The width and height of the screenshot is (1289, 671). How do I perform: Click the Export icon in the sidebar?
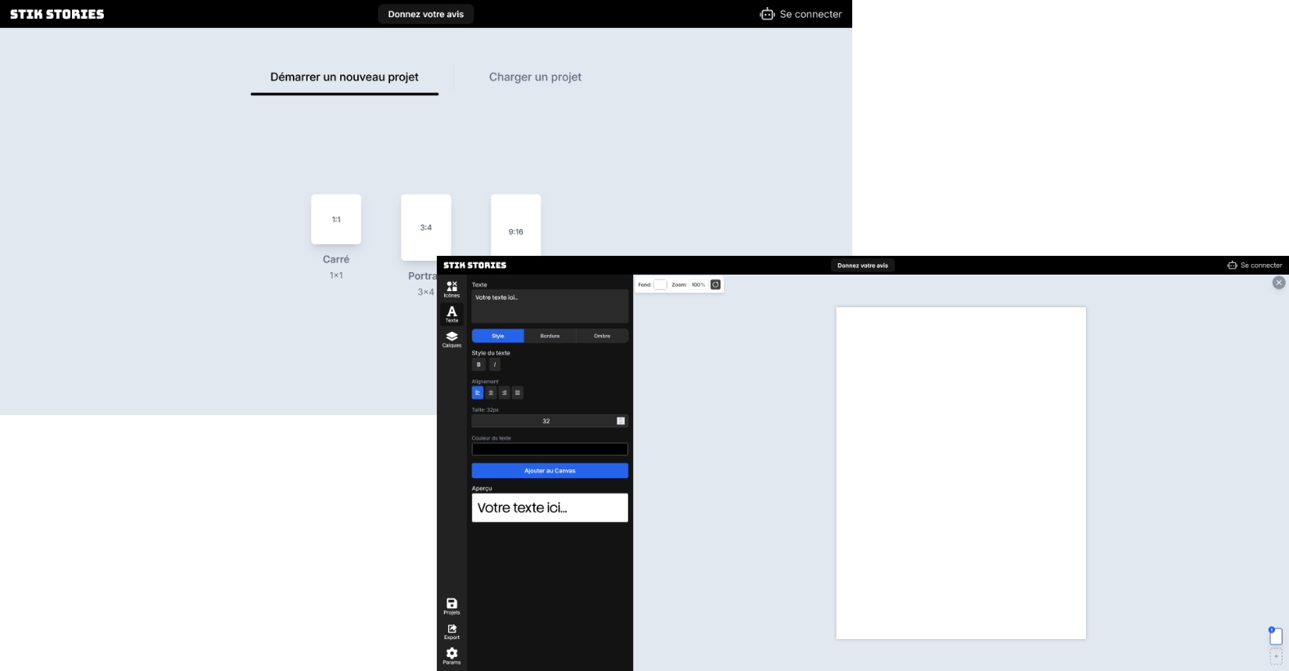[x=451, y=631]
